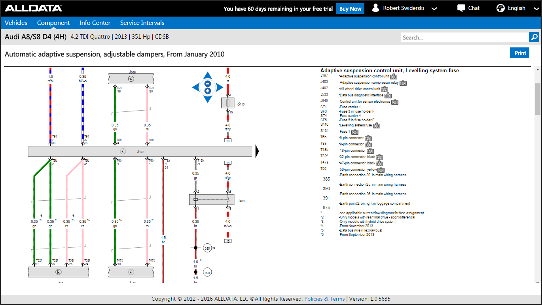The image size is (542, 305).
Task: Zoom in with the plus button
Action: click(x=207, y=91)
